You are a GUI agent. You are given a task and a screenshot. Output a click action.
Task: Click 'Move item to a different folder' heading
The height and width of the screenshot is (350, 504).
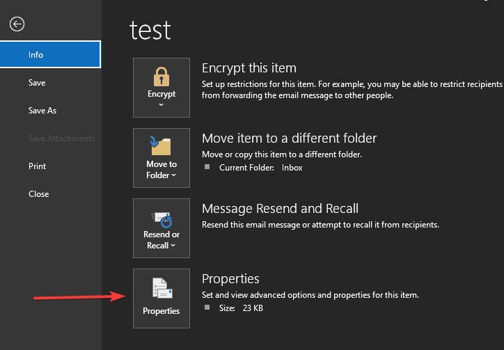(x=289, y=138)
